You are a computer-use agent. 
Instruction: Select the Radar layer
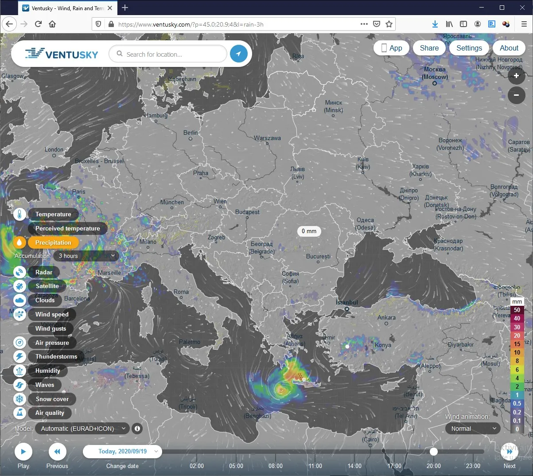[44, 272]
